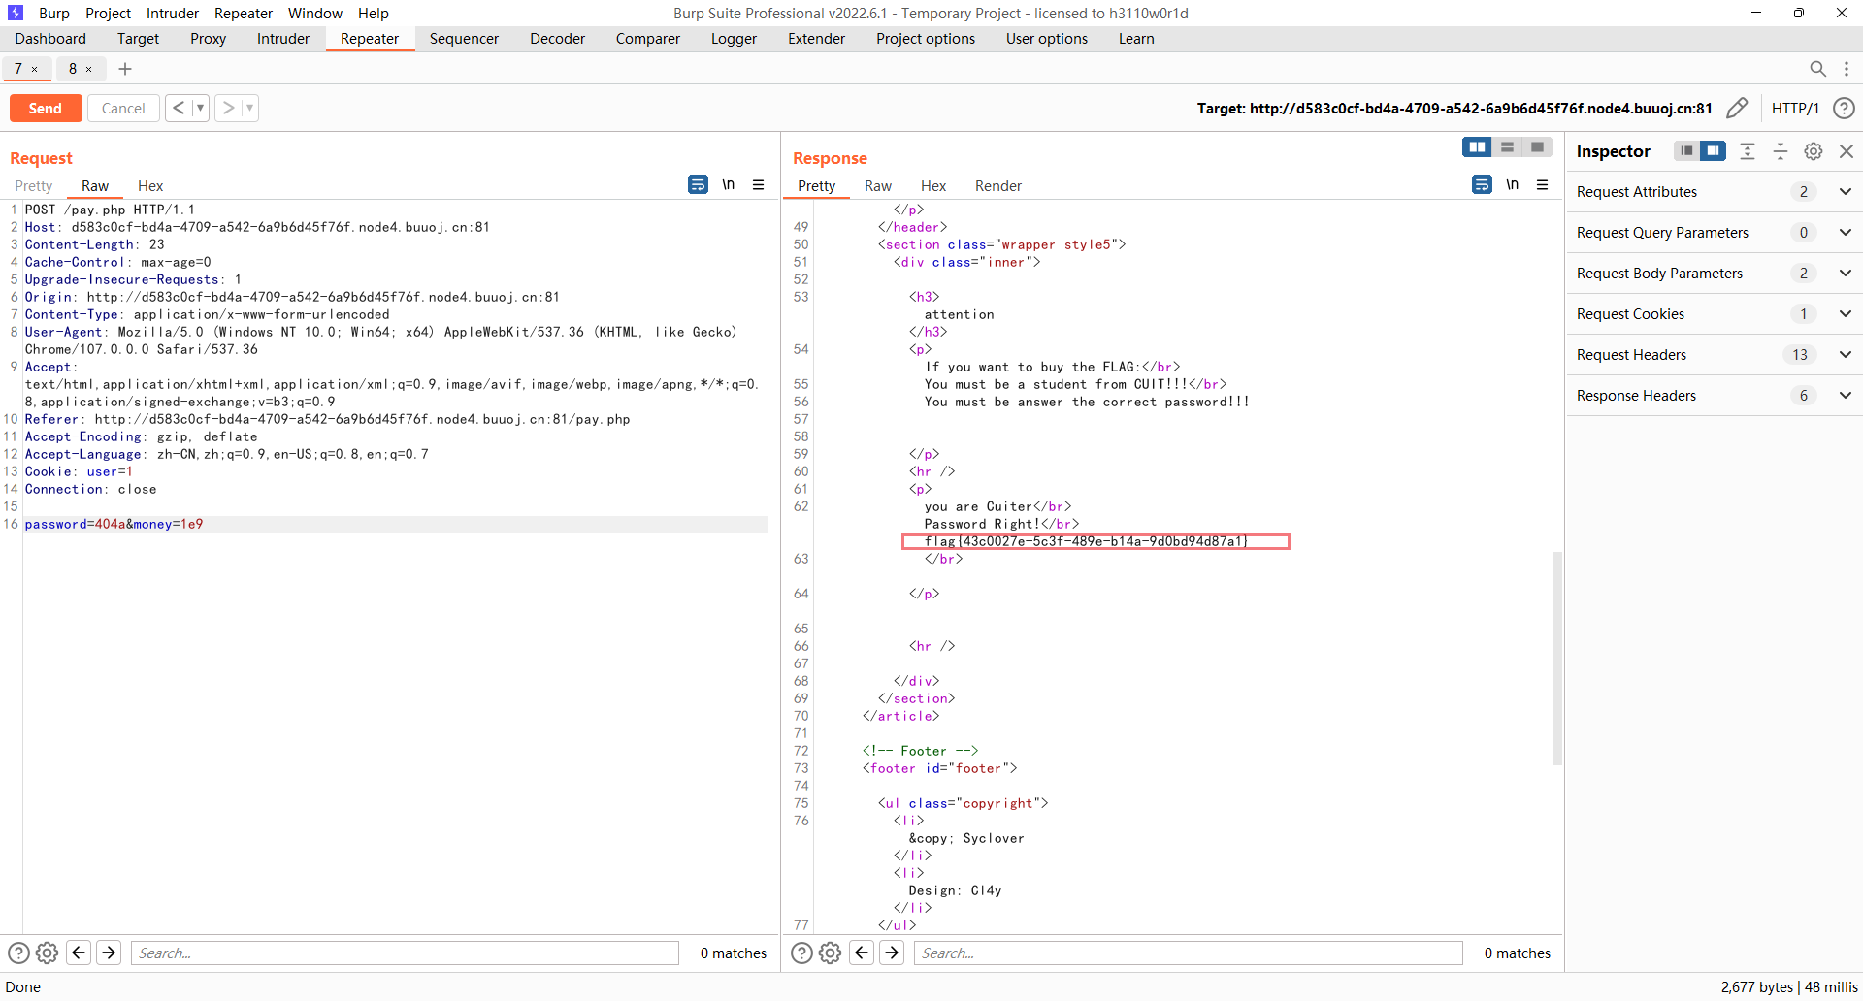Screen dimensions: 1863x1001
Task: Switch to Repeater tab 8
Action: click(73, 69)
